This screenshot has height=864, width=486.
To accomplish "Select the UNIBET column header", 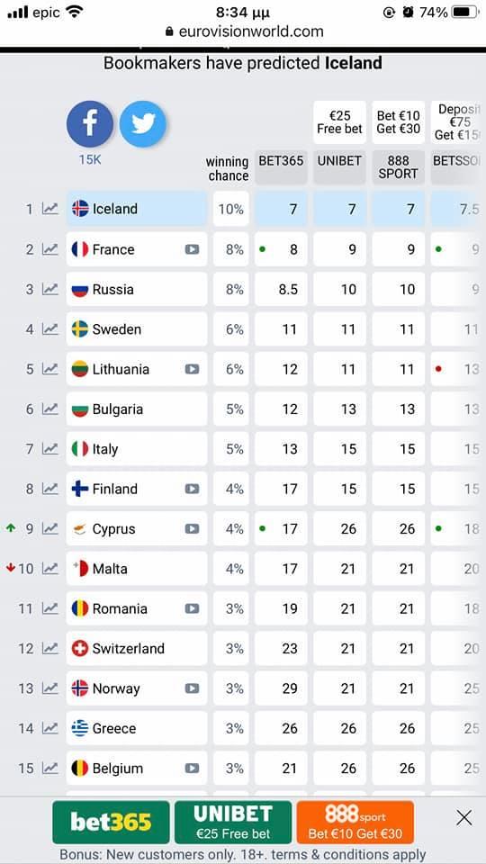I will 339,167.
